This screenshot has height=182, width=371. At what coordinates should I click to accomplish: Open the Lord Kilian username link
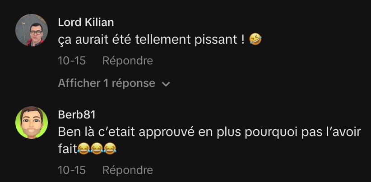[86, 23]
